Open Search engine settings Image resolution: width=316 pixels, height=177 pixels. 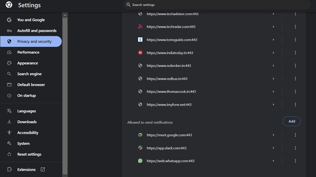pos(31,74)
